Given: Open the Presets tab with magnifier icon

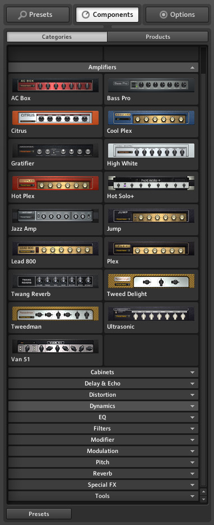Looking at the screenshot, I should 38,15.
